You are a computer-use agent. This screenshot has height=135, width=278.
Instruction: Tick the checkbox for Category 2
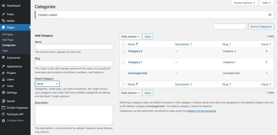point(123,51)
